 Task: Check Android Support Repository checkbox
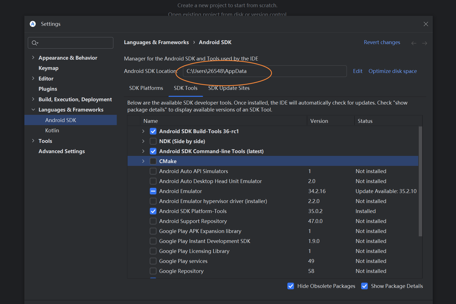point(153,221)
